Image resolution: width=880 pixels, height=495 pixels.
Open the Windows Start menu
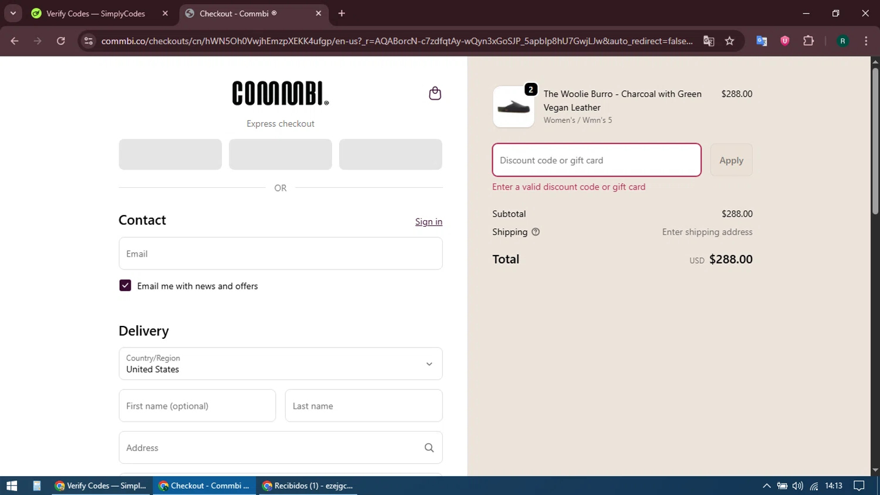(x=12, y=486)
